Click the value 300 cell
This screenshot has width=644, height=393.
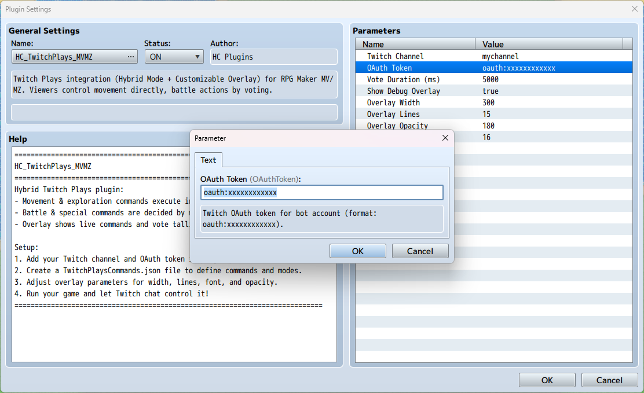click(488, 102)
